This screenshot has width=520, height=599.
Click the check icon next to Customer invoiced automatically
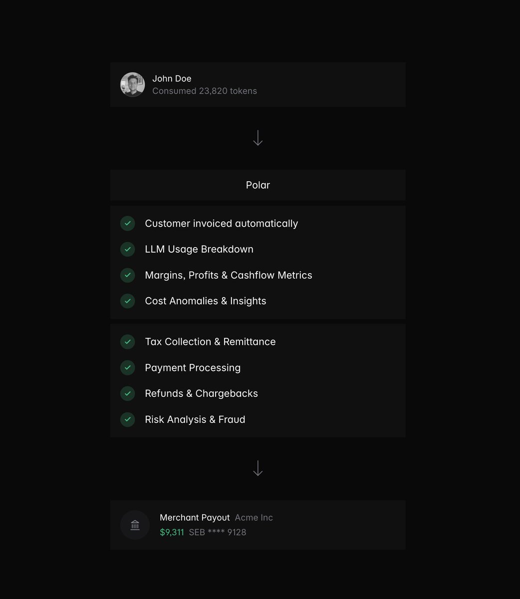pos(128,223)
